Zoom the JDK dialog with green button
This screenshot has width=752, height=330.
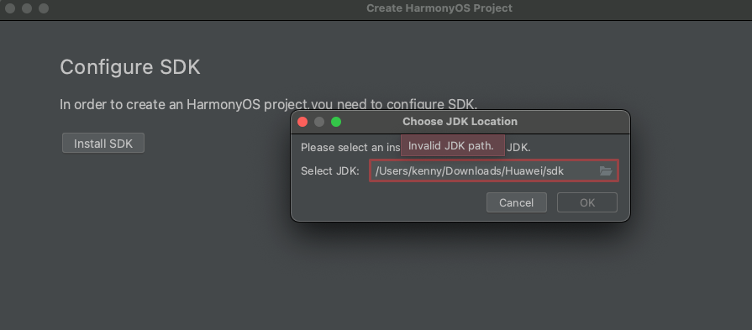[336, 122]
